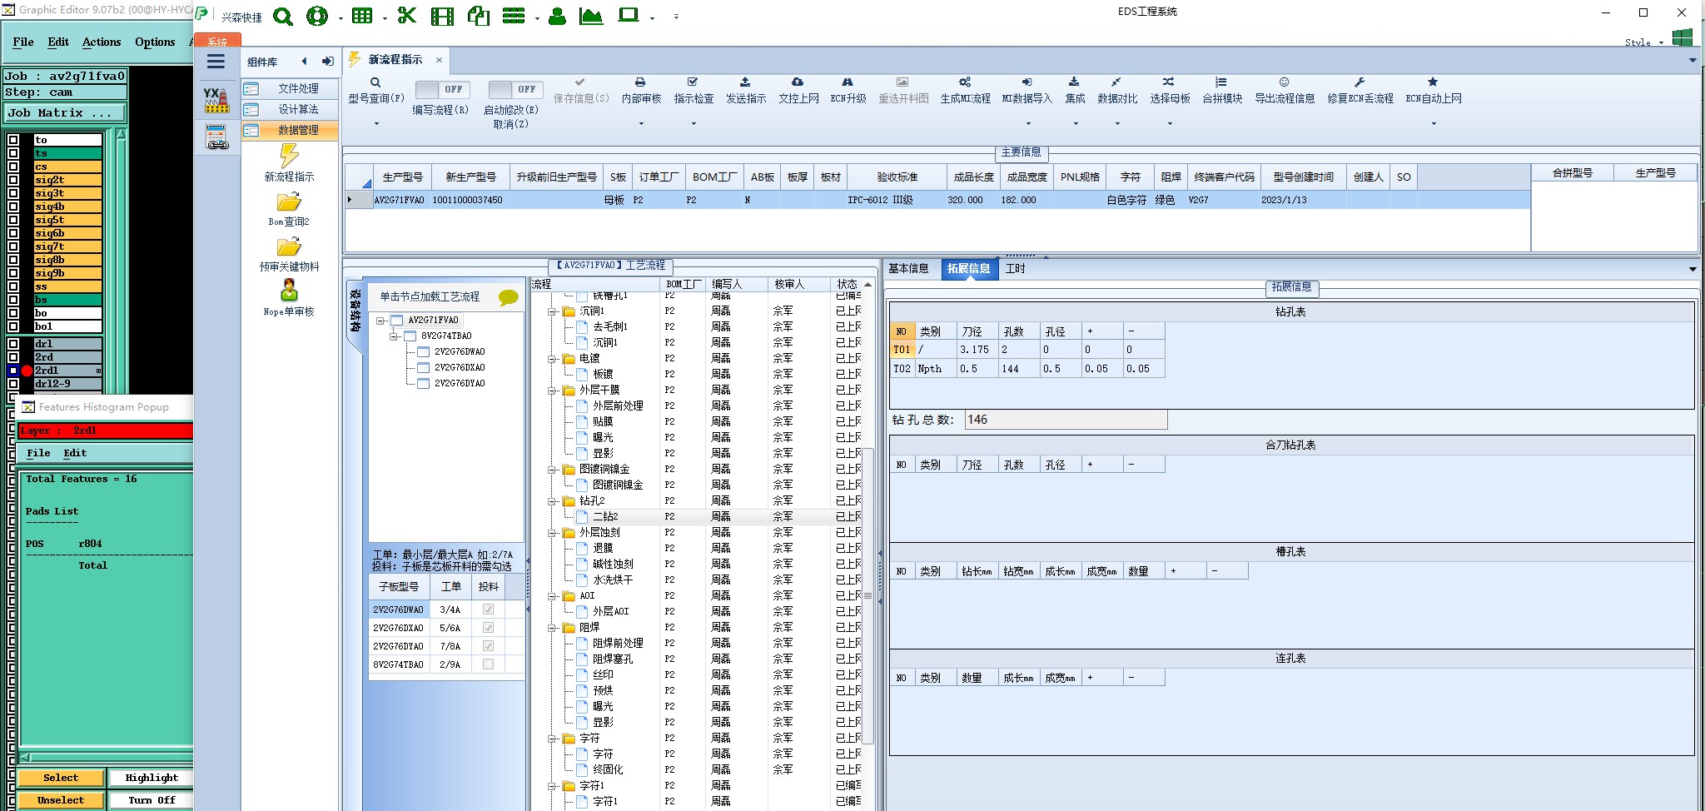The width and height of the screenshot is (1705, 811).
Task: Click the 修复ECN丢流程 wrench button
Action: 1360,91
